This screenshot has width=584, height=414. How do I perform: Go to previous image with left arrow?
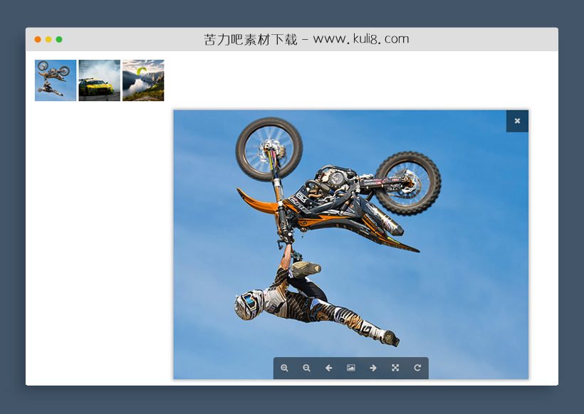tap(328, 368)
